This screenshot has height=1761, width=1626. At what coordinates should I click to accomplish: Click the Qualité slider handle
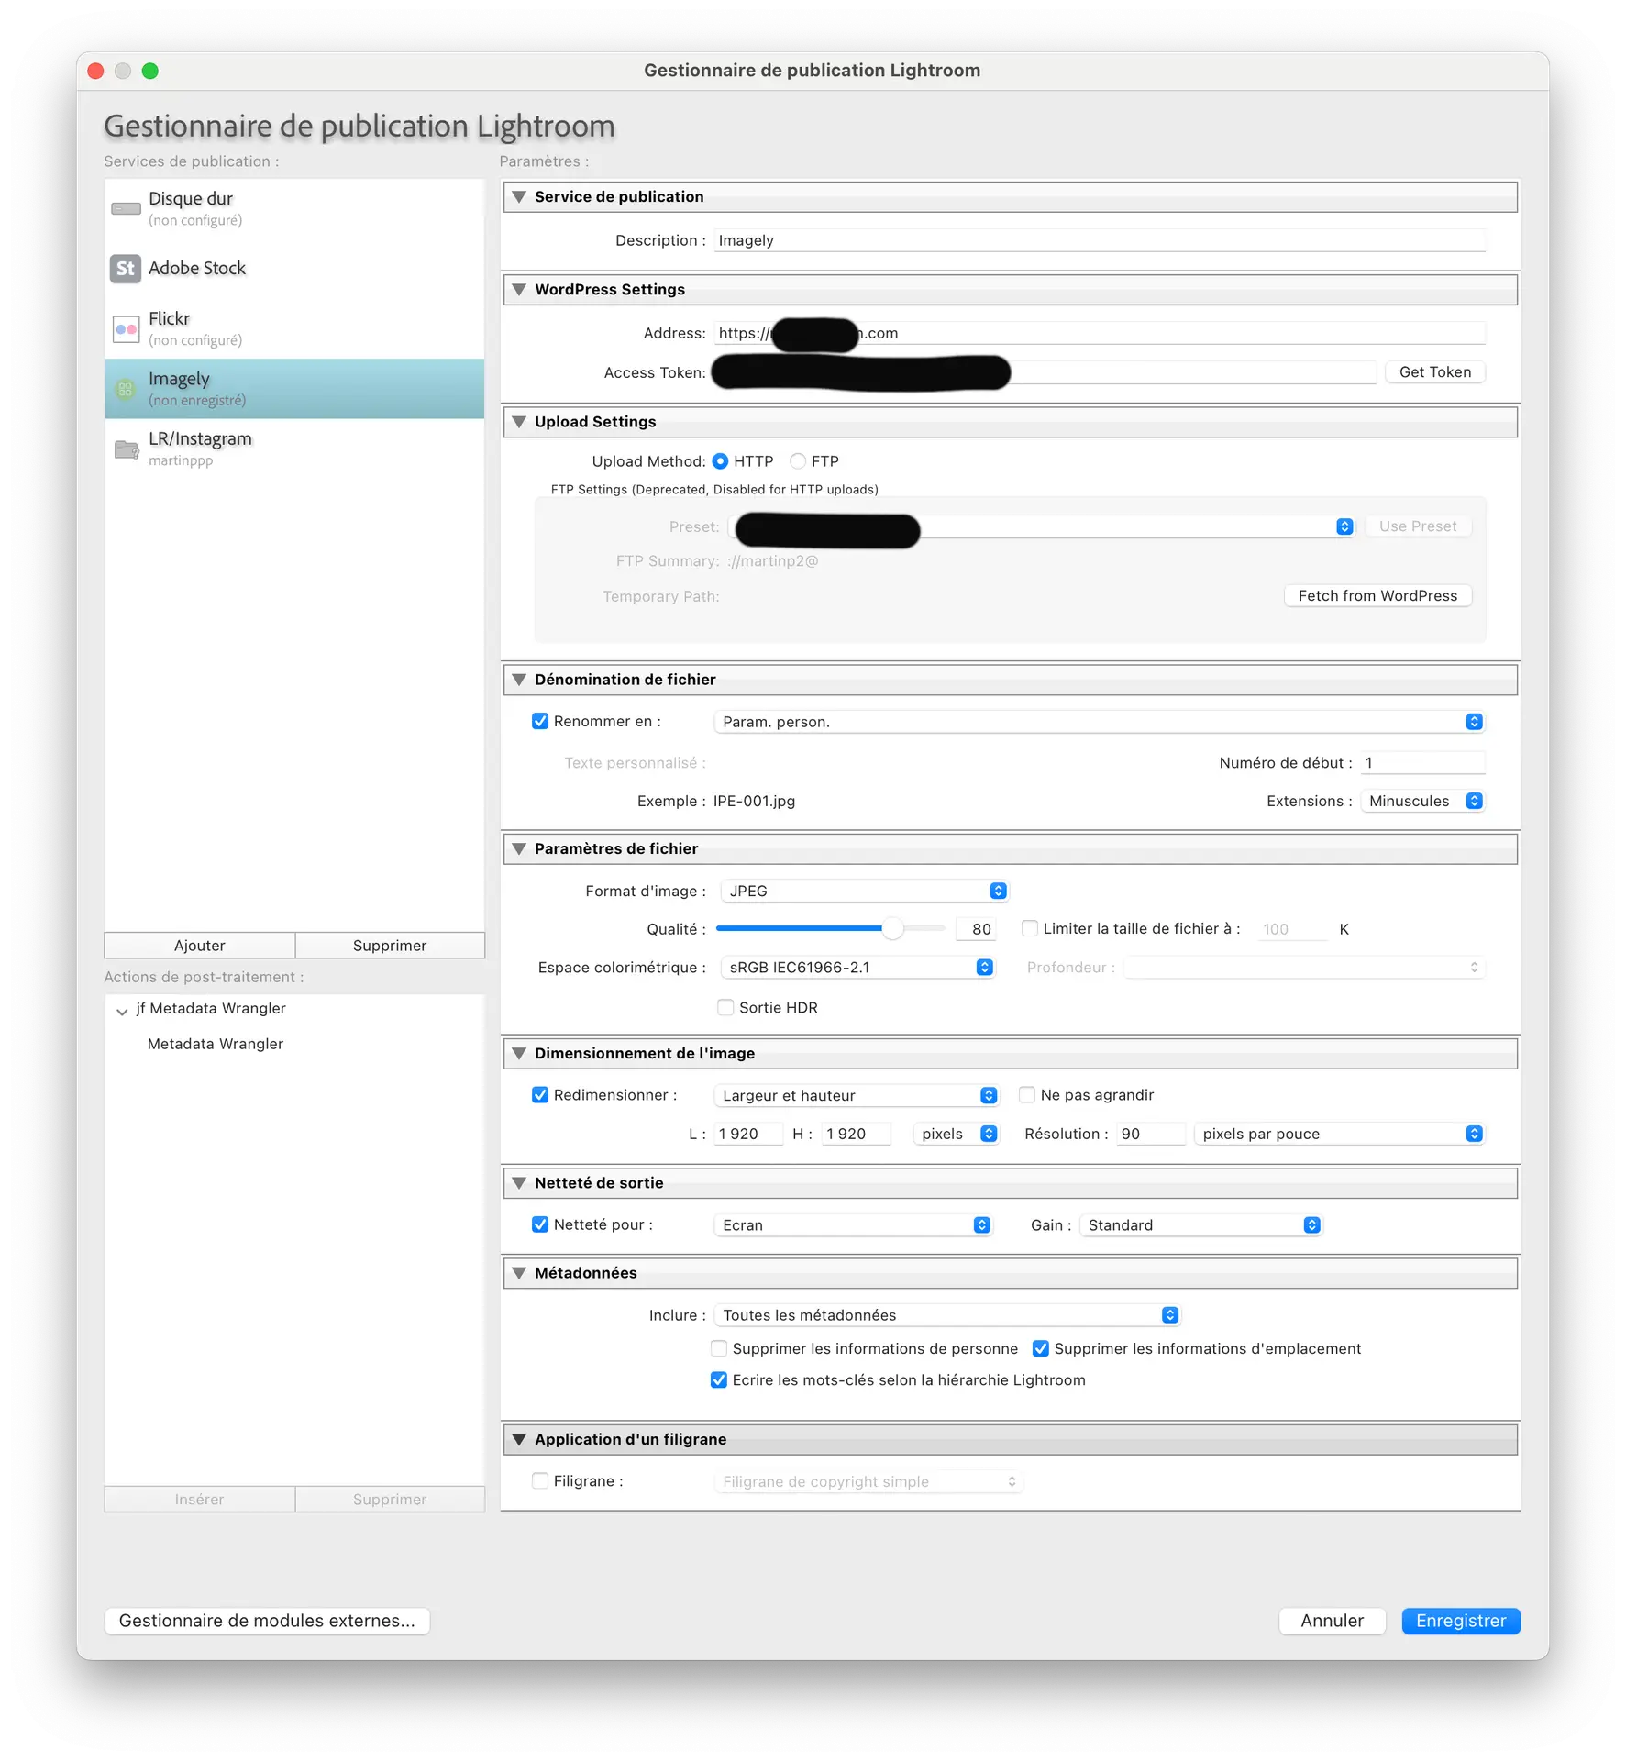[x=892, y=928]
